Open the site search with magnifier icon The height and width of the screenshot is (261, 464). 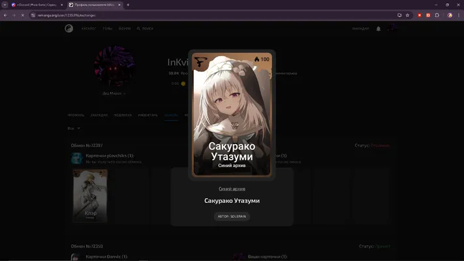pyautogui.click(x=145, y=29)
